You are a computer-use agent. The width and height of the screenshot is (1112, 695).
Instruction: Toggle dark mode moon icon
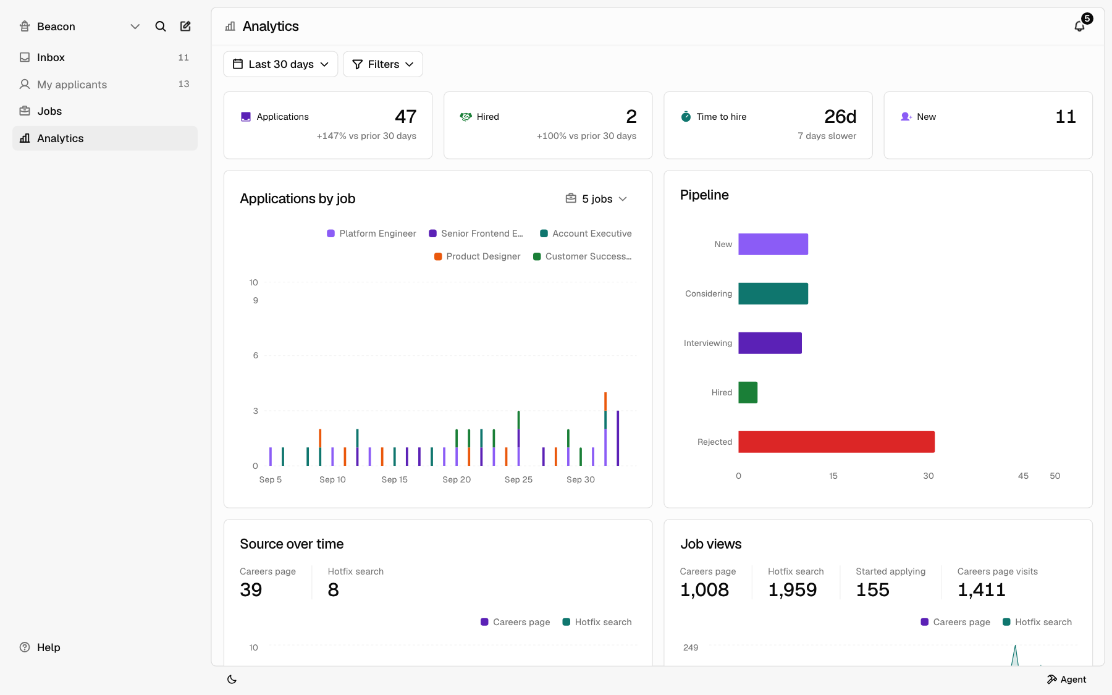coord(232,680)
